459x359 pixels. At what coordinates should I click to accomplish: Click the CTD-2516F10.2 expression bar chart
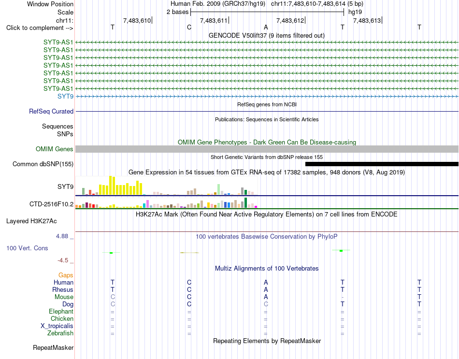(167, 202)
